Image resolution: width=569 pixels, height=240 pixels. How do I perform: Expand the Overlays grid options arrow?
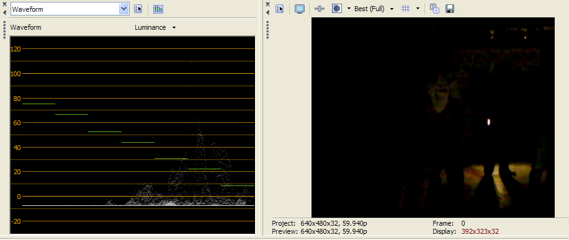coord(418,9)
